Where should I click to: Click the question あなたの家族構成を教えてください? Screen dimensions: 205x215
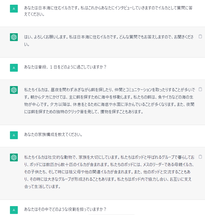tap(53, 135)
